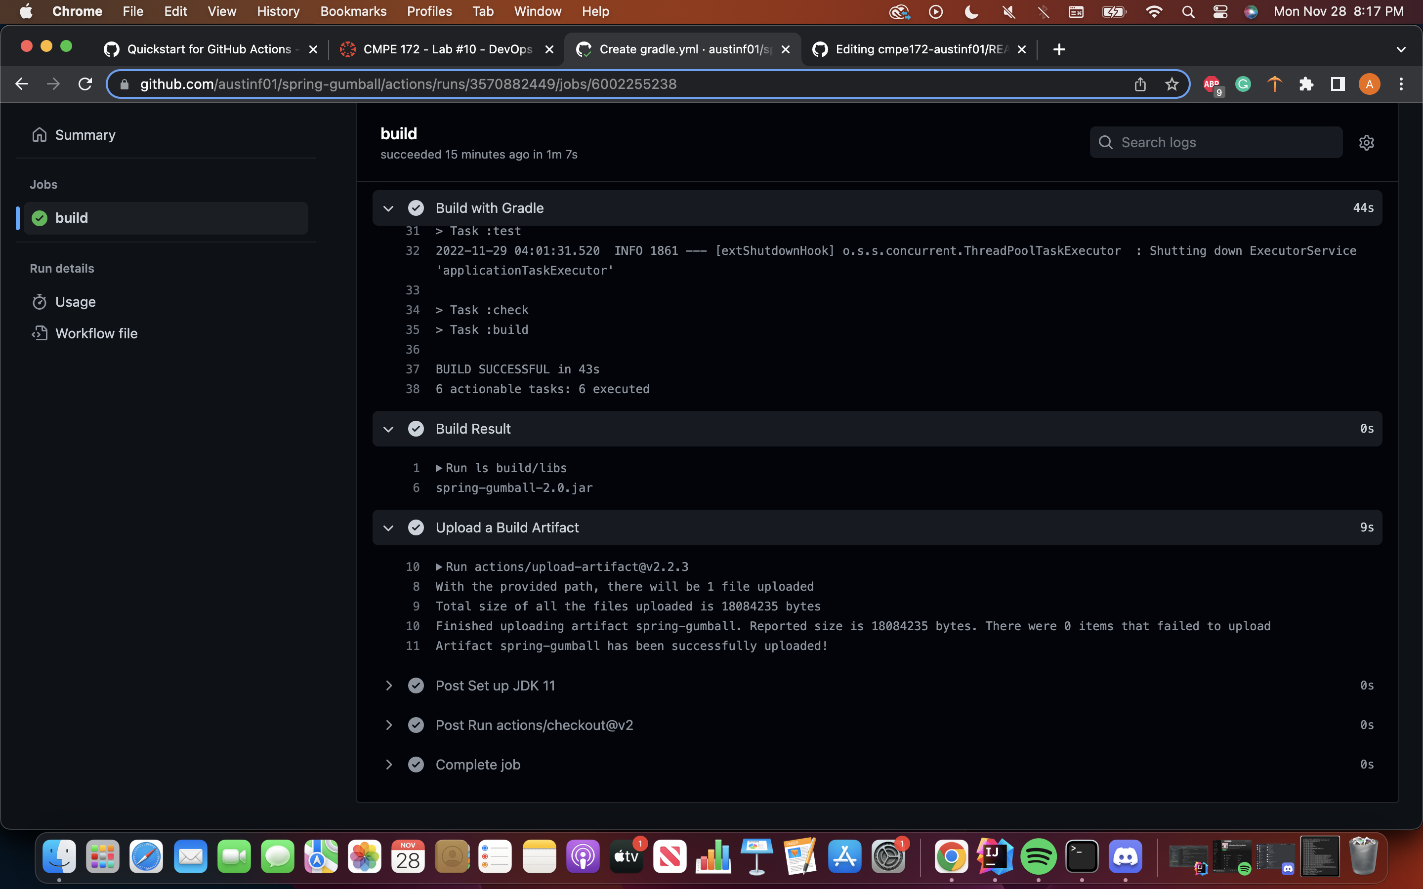The width and height of the screenshot is (1423, 889).
Task: Open IntelliJ IDEA from the dock
Action: pyautogui.click(x=995, y=857)
